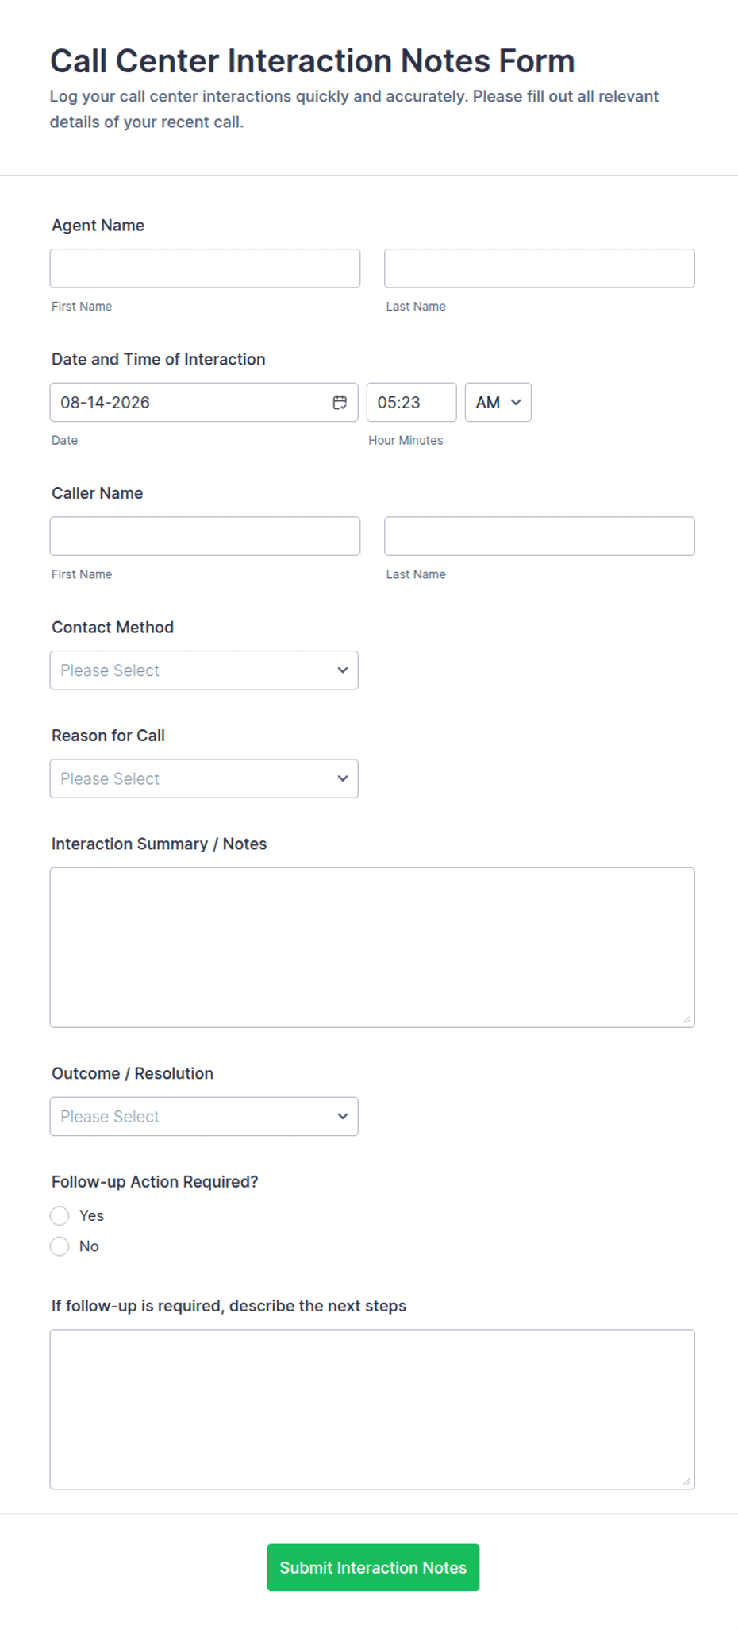Select the date field showing 08-14-2026
Viewport: 738px width, 1630px height.
(204, 403)
